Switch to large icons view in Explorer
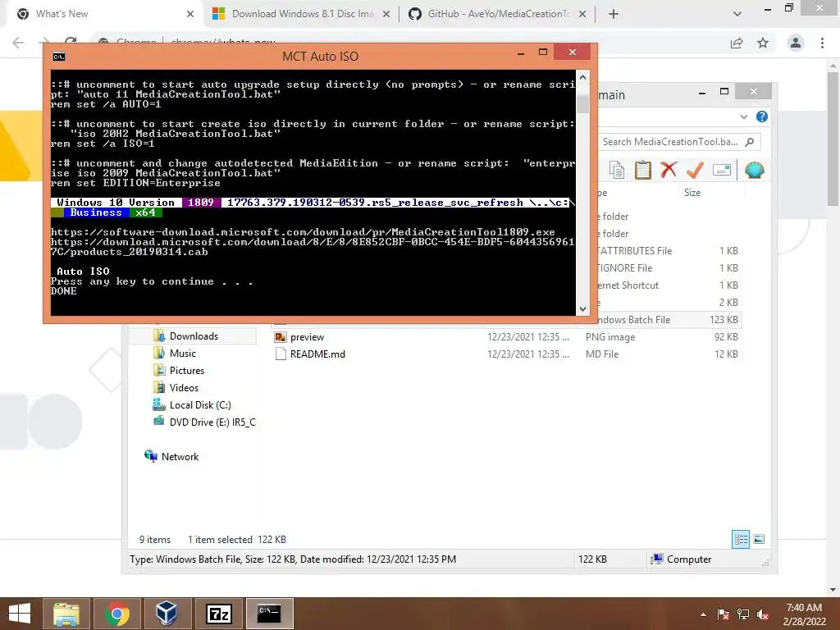The image size is (840, 630). coord(759,539)
